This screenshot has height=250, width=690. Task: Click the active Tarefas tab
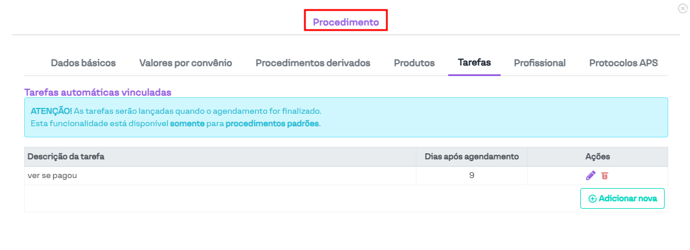point(474,63)
